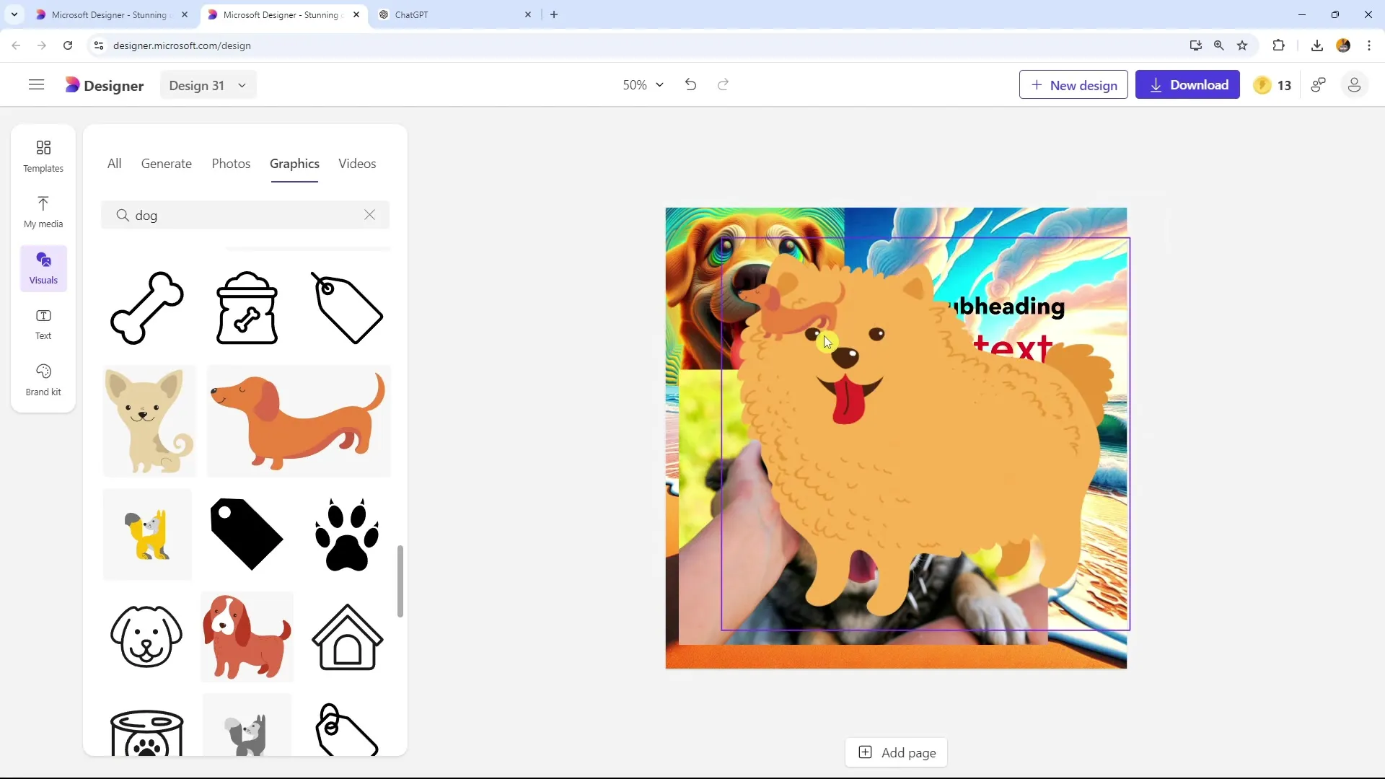This screenshot has height=779, width=1385.
Task: Clear the dog search input field
Action: pyautogui.click(x=370, y=214)
